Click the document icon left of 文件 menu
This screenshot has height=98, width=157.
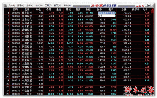(x=6, y=5)
